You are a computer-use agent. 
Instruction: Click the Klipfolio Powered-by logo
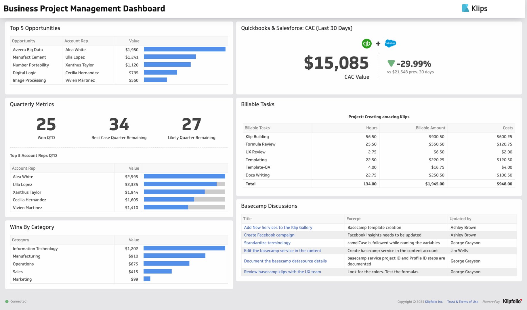(x=512, y=301)
